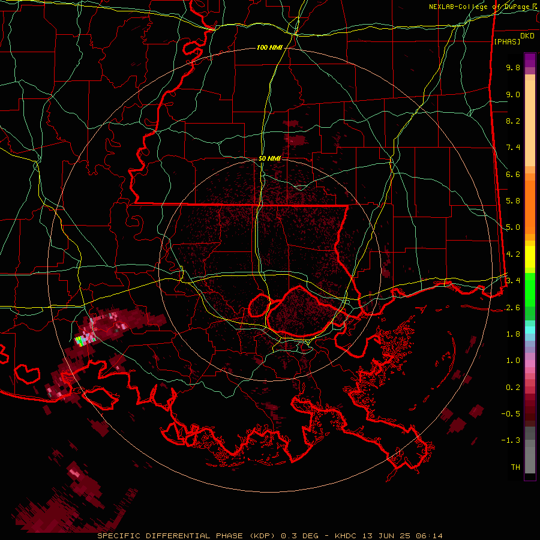Click the 9.8 value on the color scale

coord(513,67)
